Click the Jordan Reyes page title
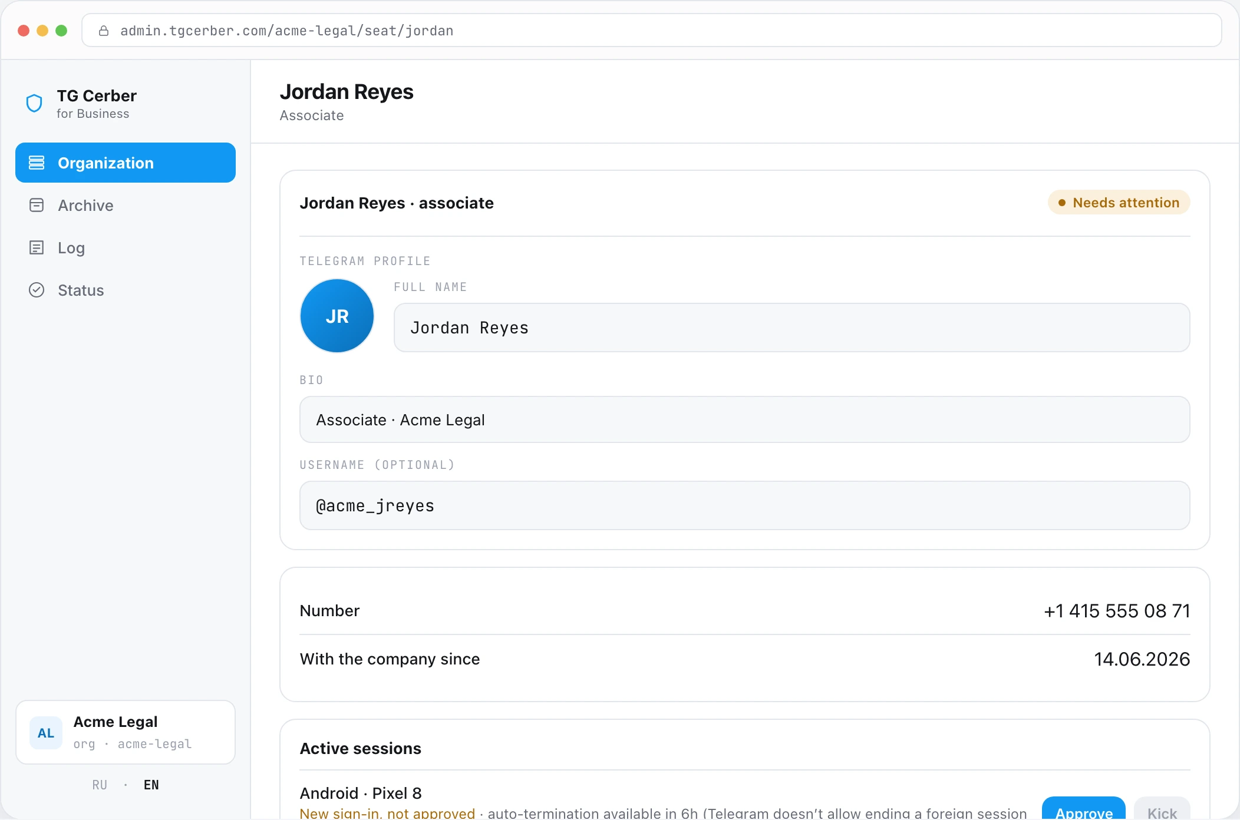Viewport: 1240px width, 820px height. pyautogui.click(x=347, y=92)
